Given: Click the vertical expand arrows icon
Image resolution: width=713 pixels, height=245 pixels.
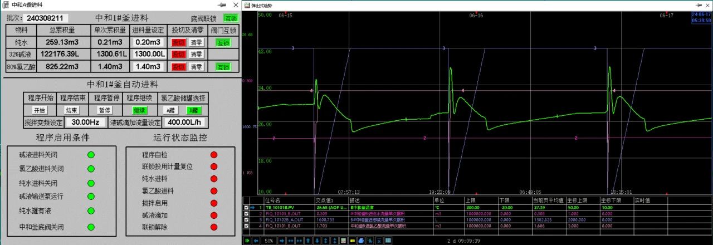Looking at the screenshot, I should (x=325, y=241).
